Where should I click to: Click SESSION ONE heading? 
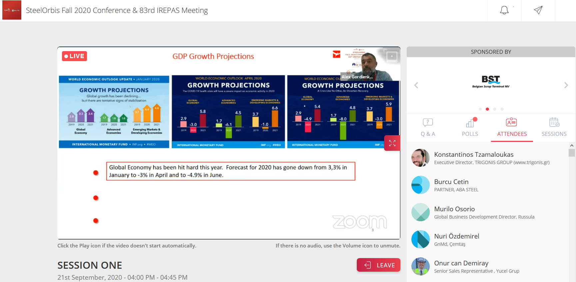(90, 265)
